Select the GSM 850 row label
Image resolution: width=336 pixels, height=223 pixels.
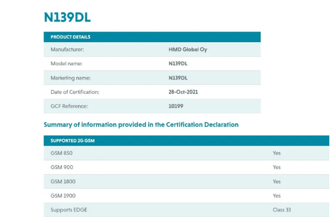[x=62, y=153]
